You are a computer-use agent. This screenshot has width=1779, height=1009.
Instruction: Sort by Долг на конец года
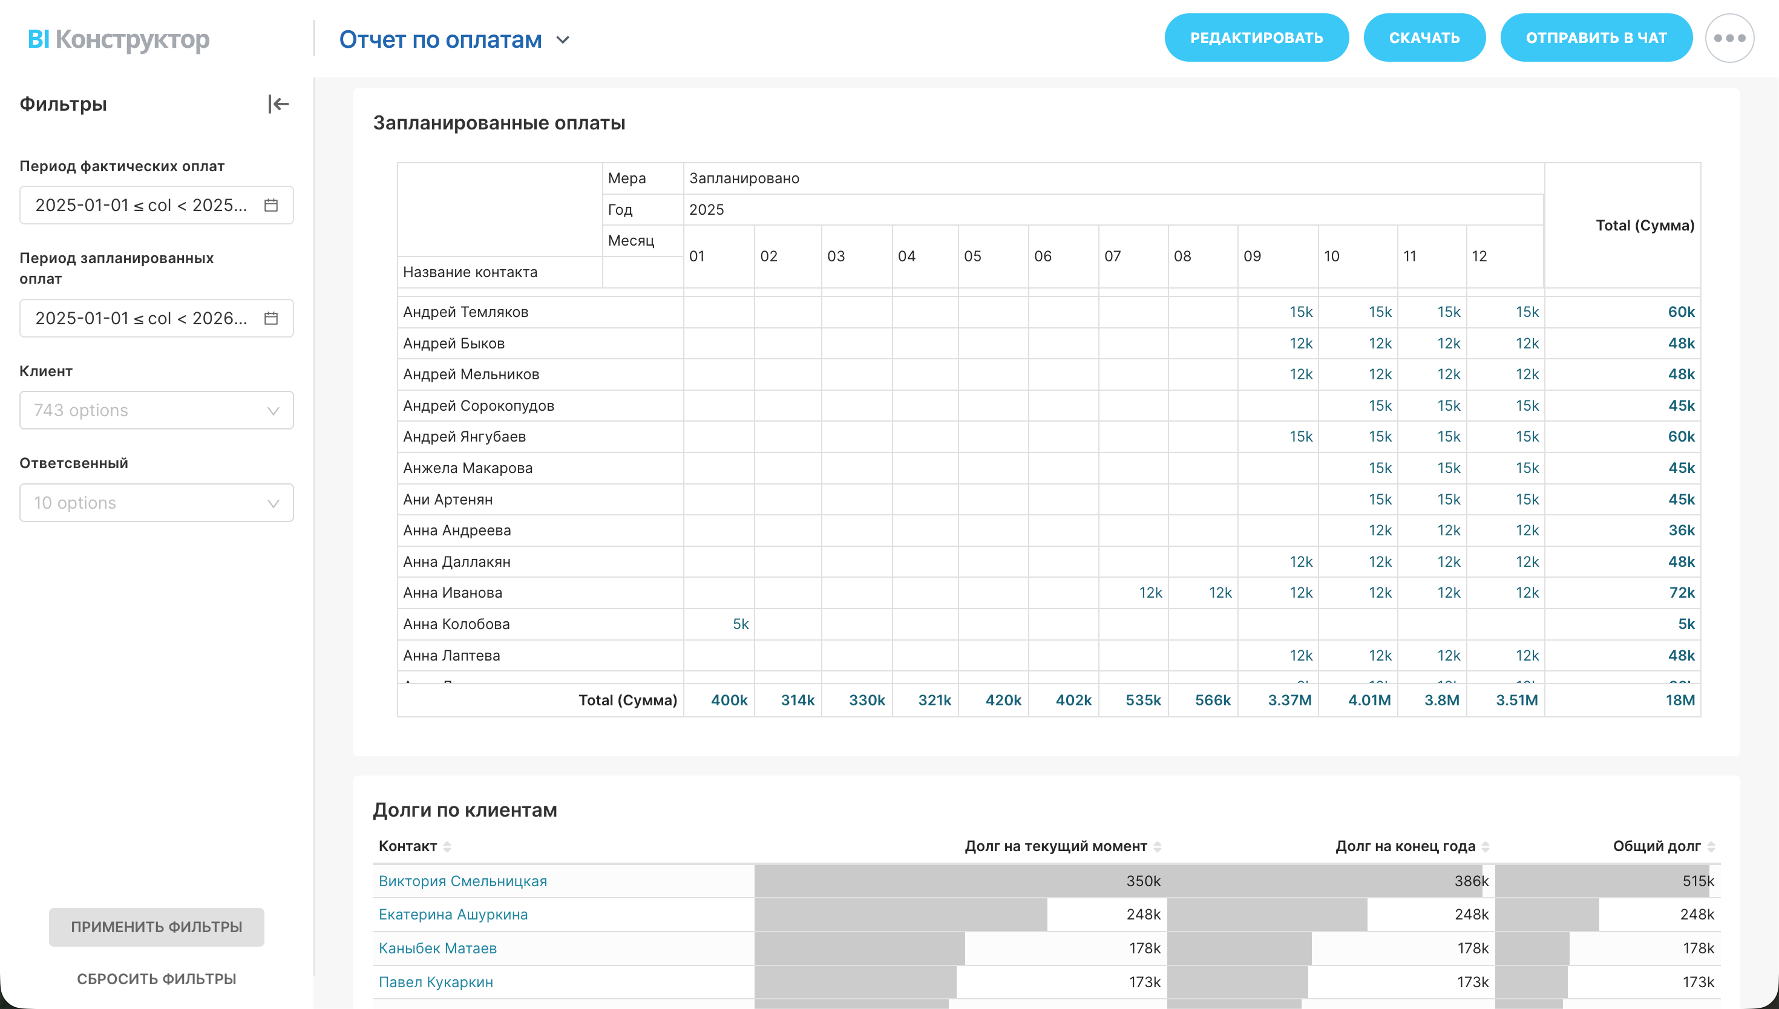coord(1485,846)
